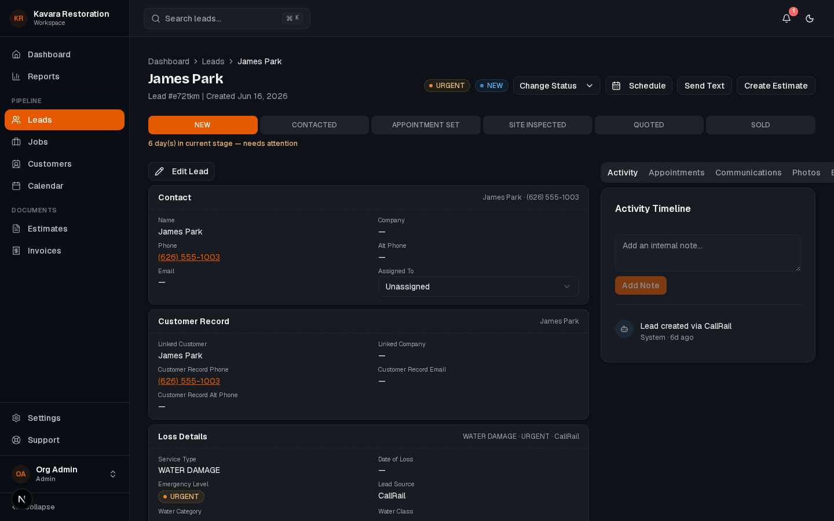Open Customers in the sidebar

[x=64, y=164]
